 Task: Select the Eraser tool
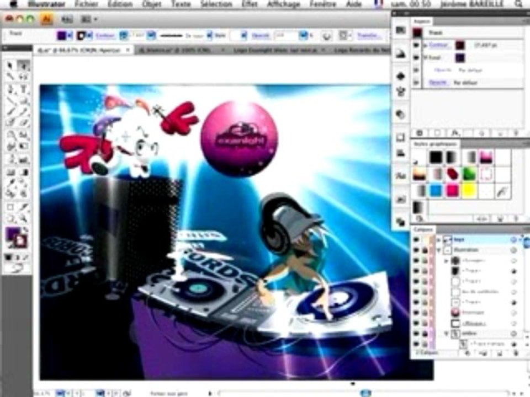(x=23, y=123)
